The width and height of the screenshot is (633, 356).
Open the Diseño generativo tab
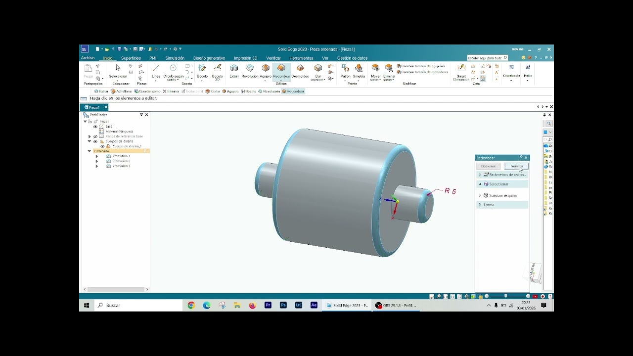[x=209, y=58]
